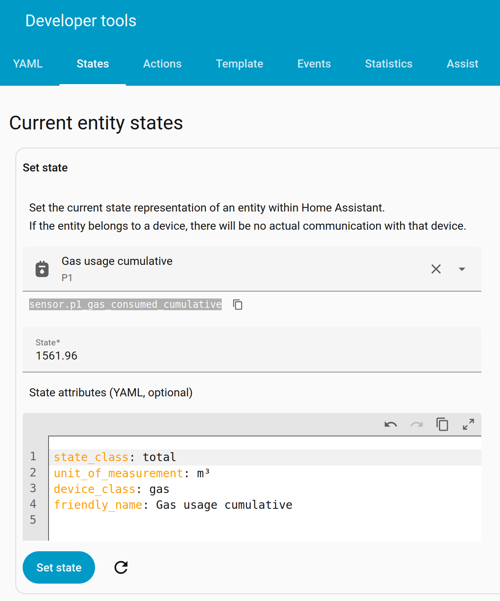
Task: Go to the Template tab
Action: tap(239, 64)
